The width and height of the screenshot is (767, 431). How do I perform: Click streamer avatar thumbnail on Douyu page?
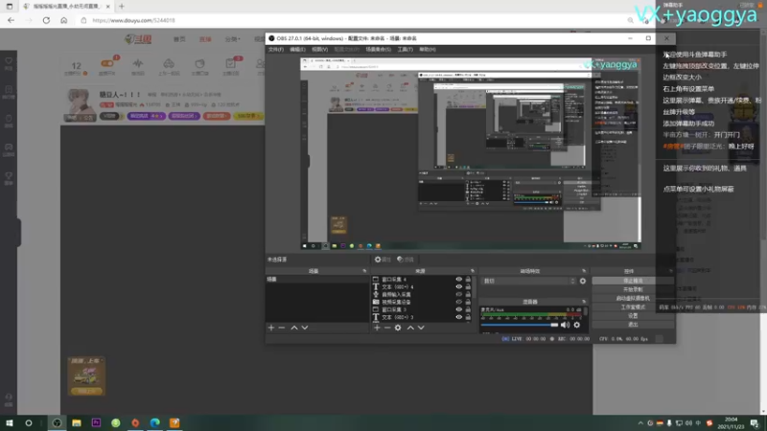[80, 104]
